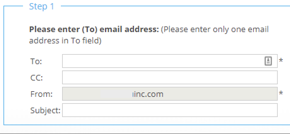The image size is (290, 134).
Task: Click into the CC input box
Action: (x=170, y=77)
